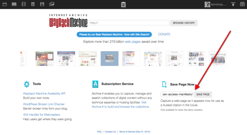Image resolution: width=247 pixels, height=135 pixels.
Task: Click the Save Page Now document icon
Action: pos(164,84)
